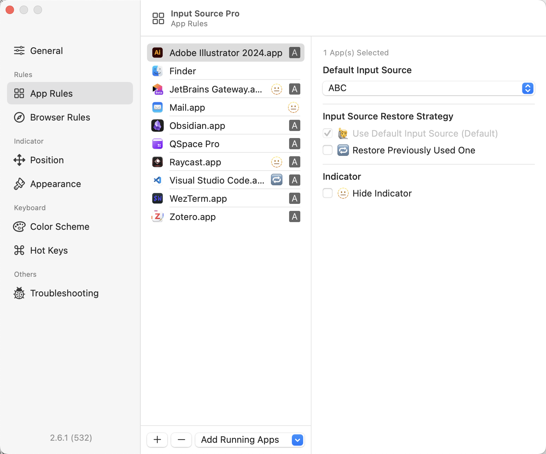
Task: Go to Hot Keys settings
Action: coord(49,250)
